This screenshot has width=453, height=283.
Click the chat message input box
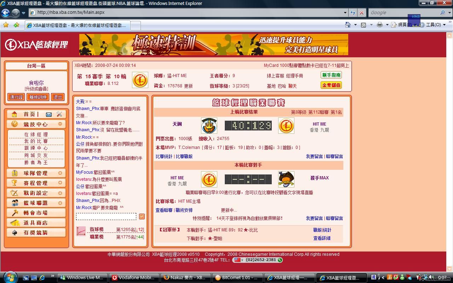[106, 216]
